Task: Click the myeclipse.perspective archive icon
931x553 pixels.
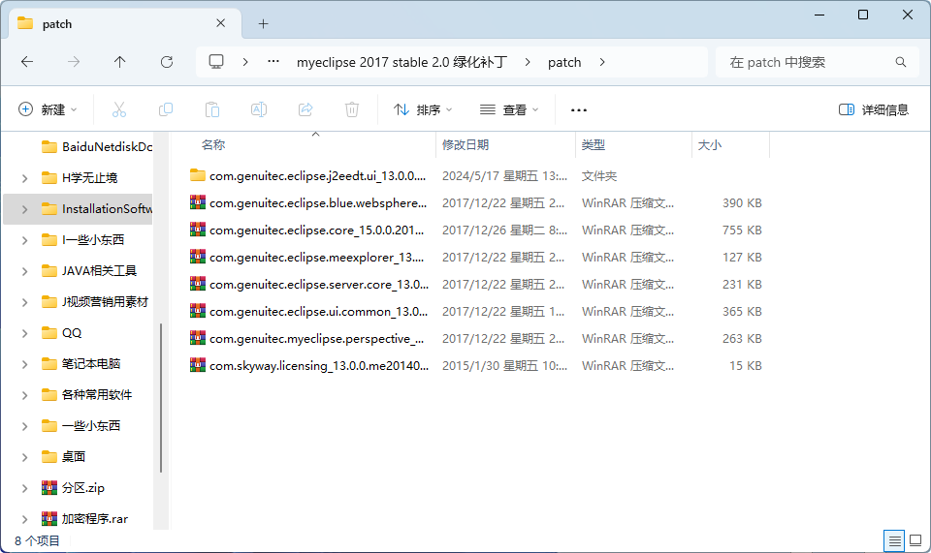Action: click(198, 338)
